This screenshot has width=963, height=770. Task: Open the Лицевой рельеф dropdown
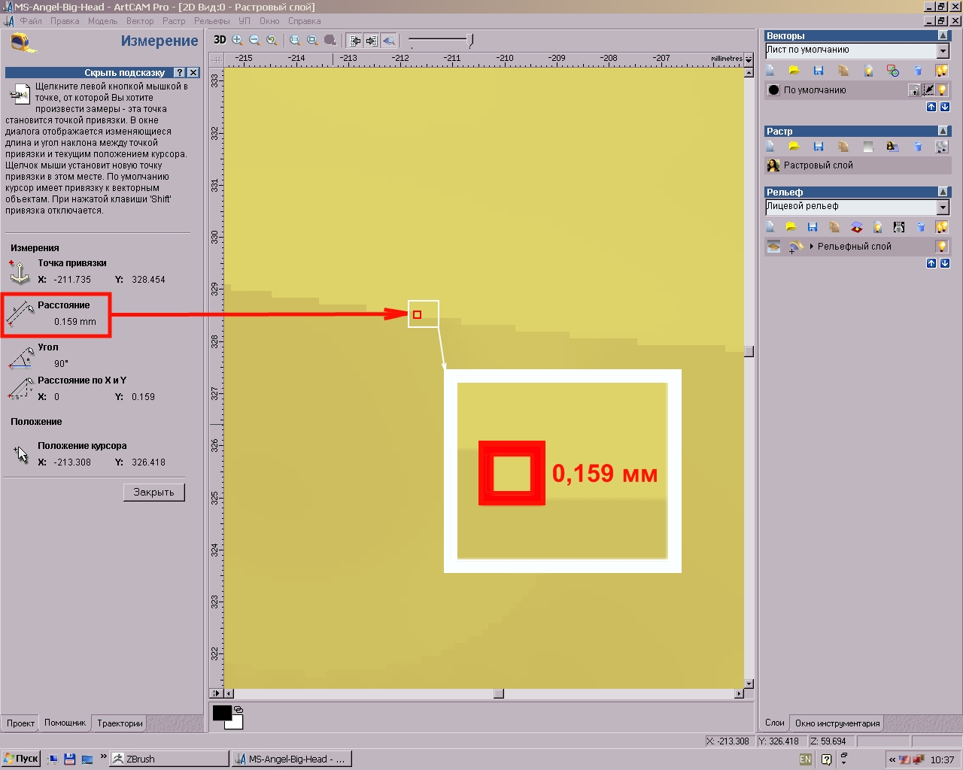[x=943, y=208]
